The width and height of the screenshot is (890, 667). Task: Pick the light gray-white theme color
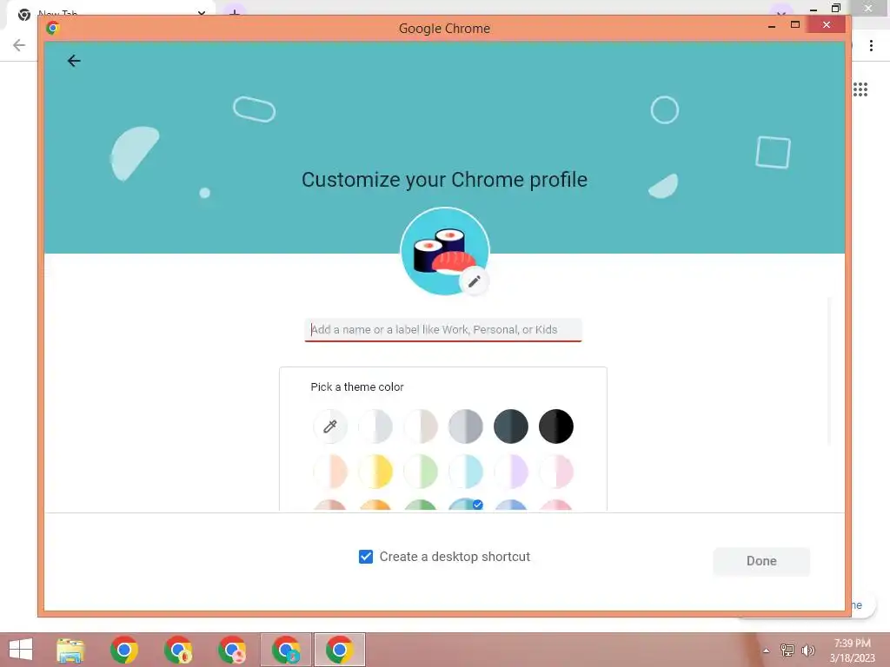coord(375,426)
